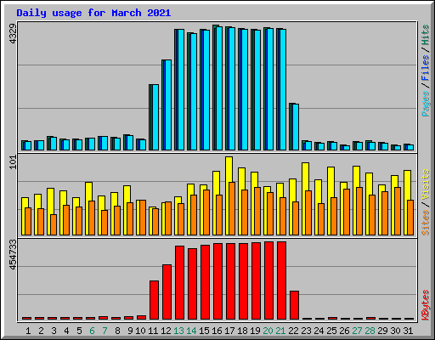Click the day 19 axis label

pos(255,331)
